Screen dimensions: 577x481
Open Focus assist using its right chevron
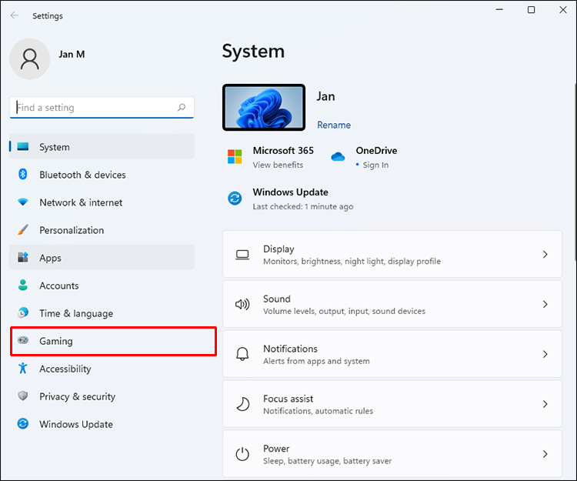[545, 404]
